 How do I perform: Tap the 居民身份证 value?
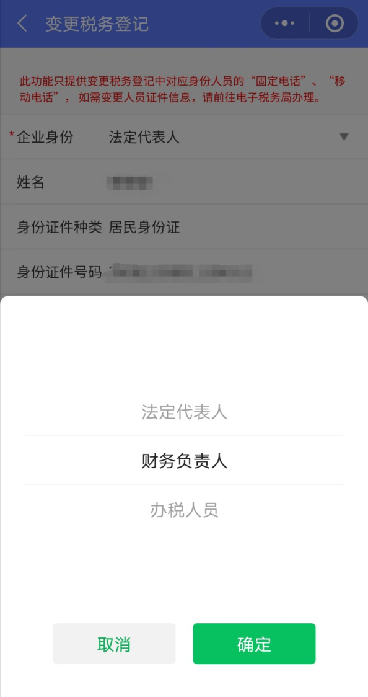click(x=144, y=228)
